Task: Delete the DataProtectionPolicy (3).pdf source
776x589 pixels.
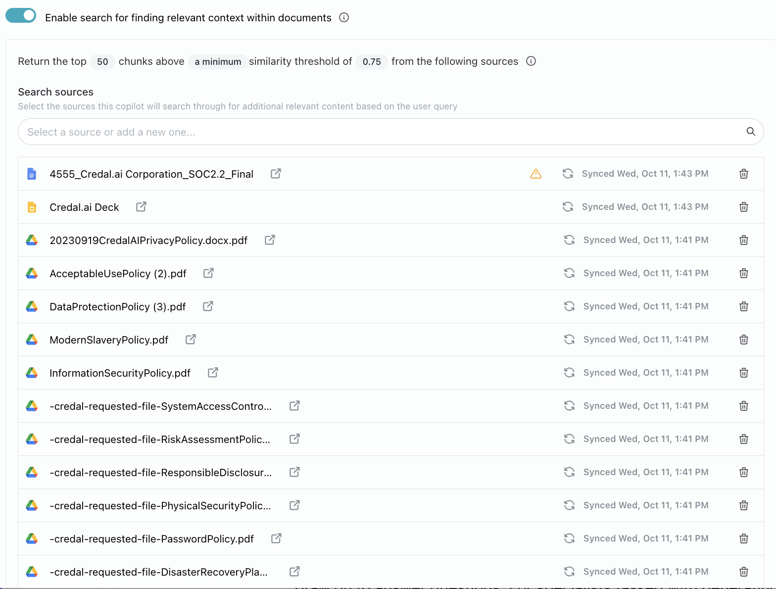Action: [x=744, y=306]
